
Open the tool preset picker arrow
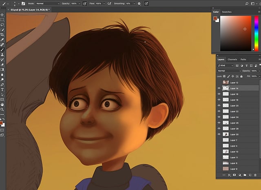8,4
